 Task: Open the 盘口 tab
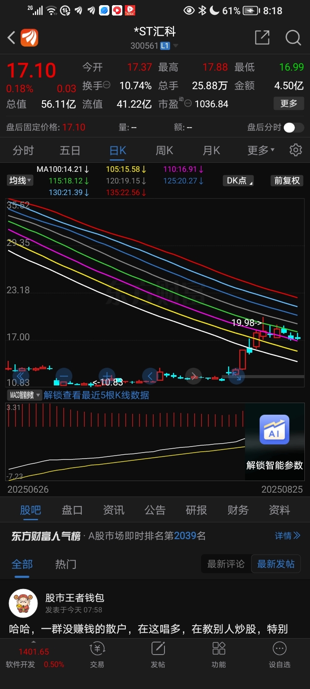point(72,510)
